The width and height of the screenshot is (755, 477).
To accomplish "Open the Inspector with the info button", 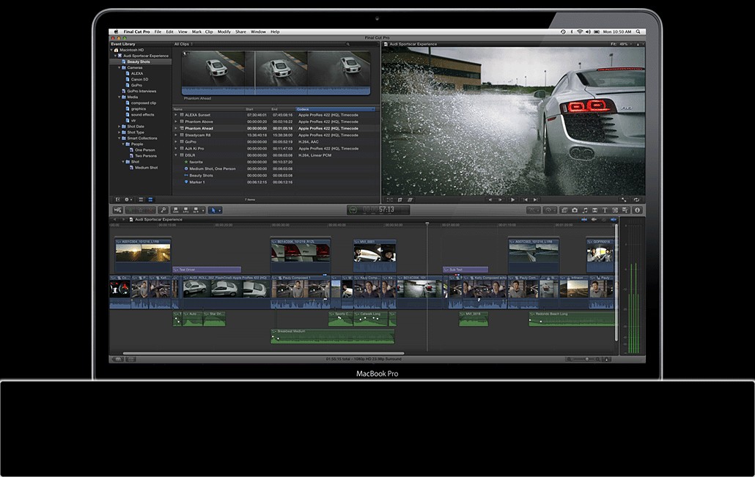I will pyautogui.click(x=636, y=210).
